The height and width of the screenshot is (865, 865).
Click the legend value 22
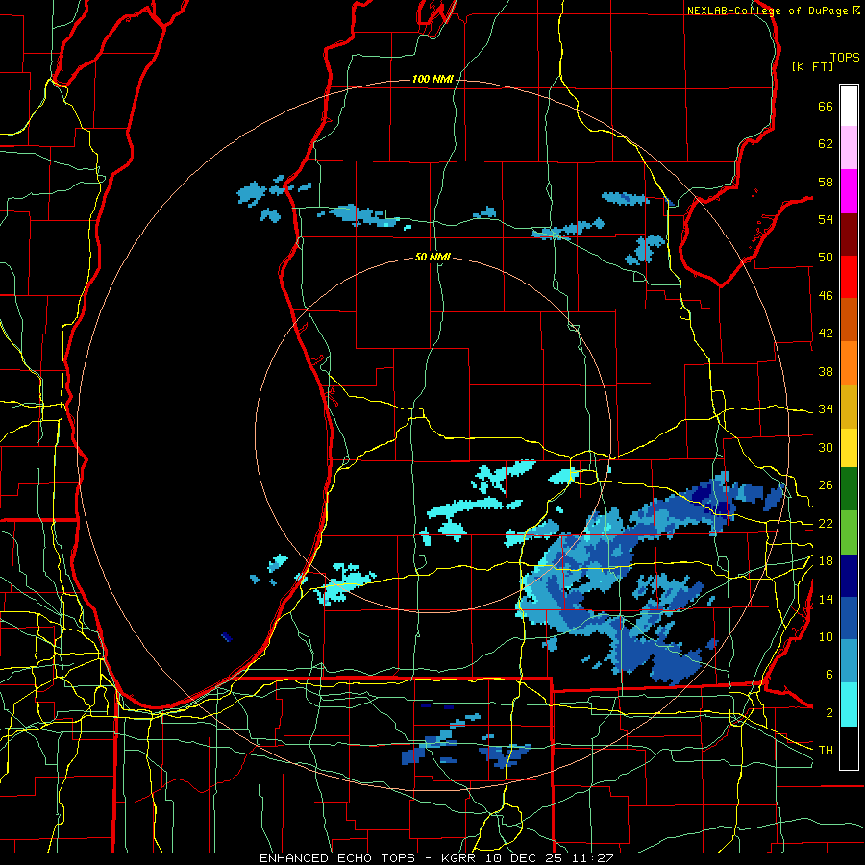[x=826, y=523]
